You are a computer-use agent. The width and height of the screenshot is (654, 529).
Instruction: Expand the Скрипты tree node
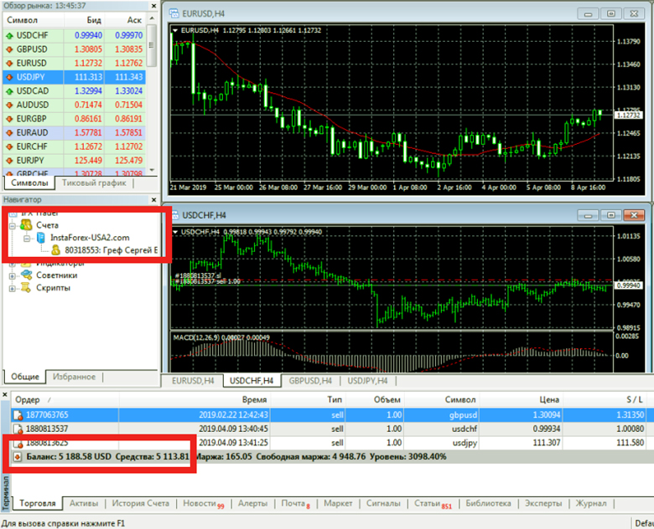[13, 287]
